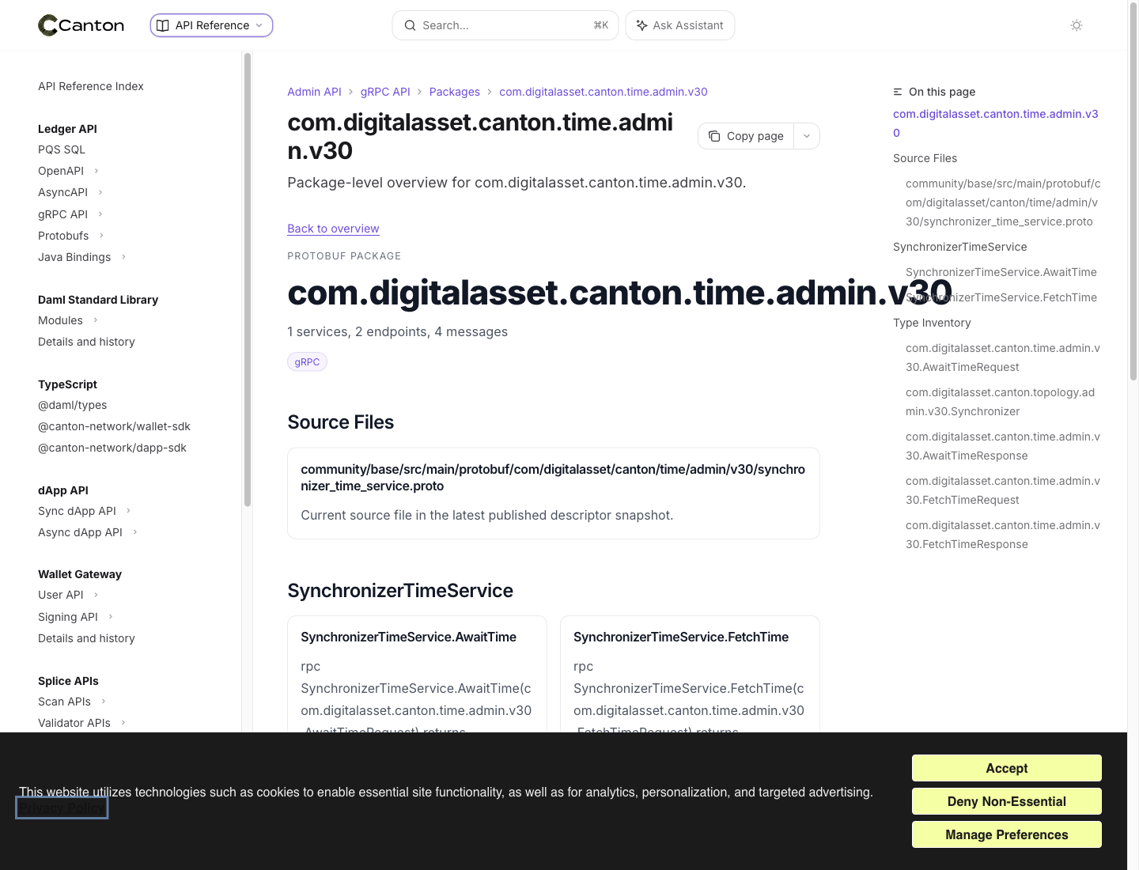Open the API Reference dropdown
Image resolution: width=1139 pixels, height=870 pixels.
211,25
